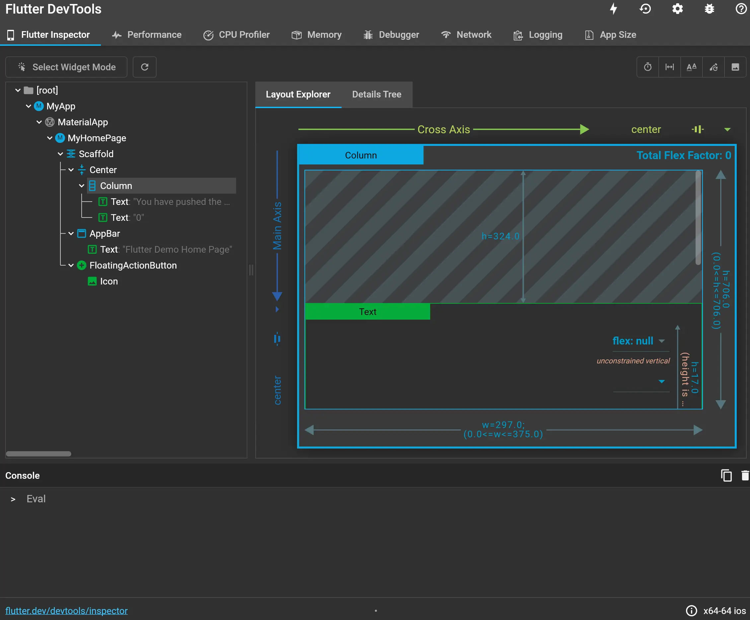Click the hot restart icon
Image resolution: width=750 pixels, height=620 pixels.
[645, 9]
